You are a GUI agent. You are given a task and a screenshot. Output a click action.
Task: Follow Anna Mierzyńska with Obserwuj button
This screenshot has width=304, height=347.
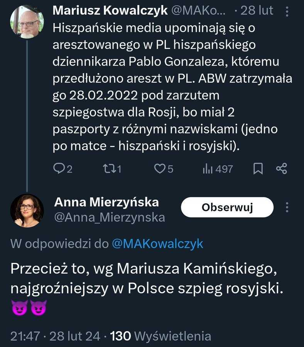[227, 207]
